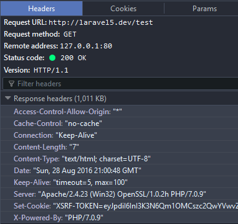
Task: Click the Set-Cookie XSRF-TOKEN header
Action: [x=119, y=206]
